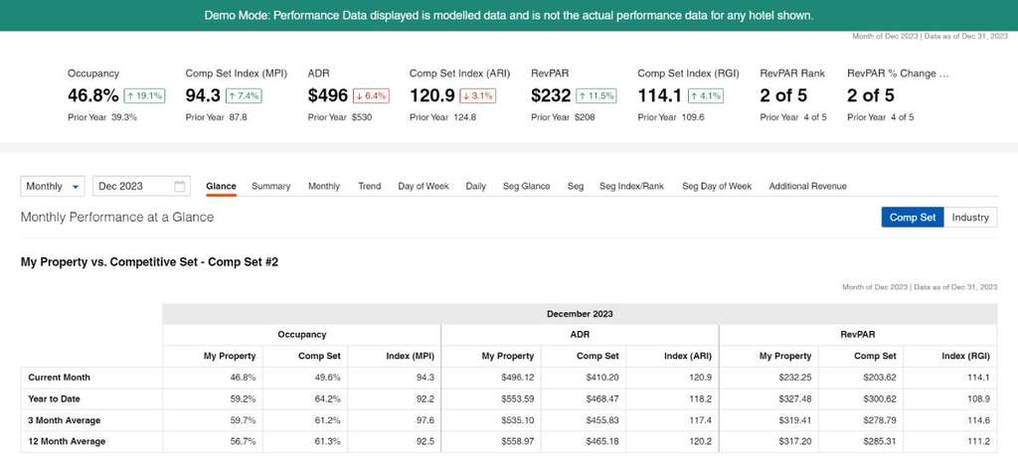The width and height of the screenshot is (1018, 465).
Task: Open the calendar icon in date field
Action: point(180,187)
